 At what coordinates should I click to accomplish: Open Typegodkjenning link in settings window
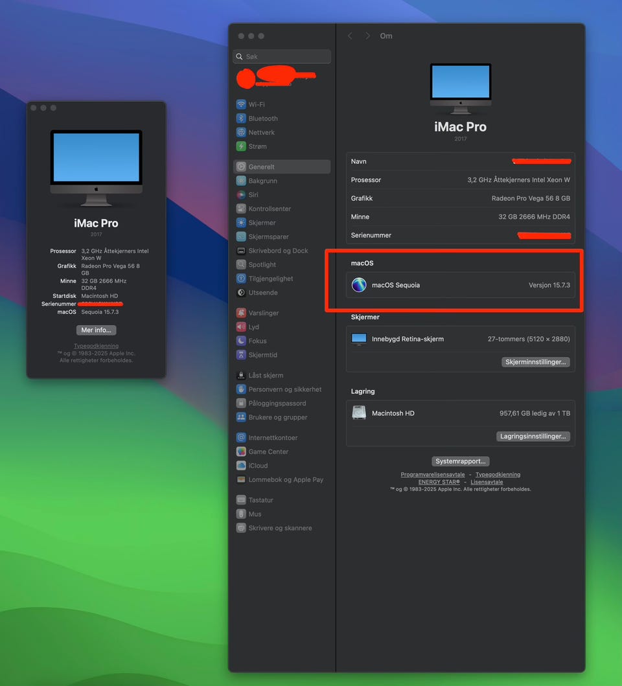[x=498, y=475]
